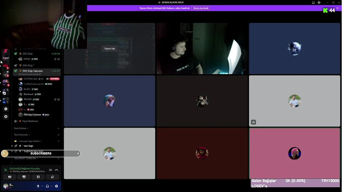Expand the 'Text Channels' category
Image resolution: width=342 pixels, height=192 pixels.
tap(22, 135)
